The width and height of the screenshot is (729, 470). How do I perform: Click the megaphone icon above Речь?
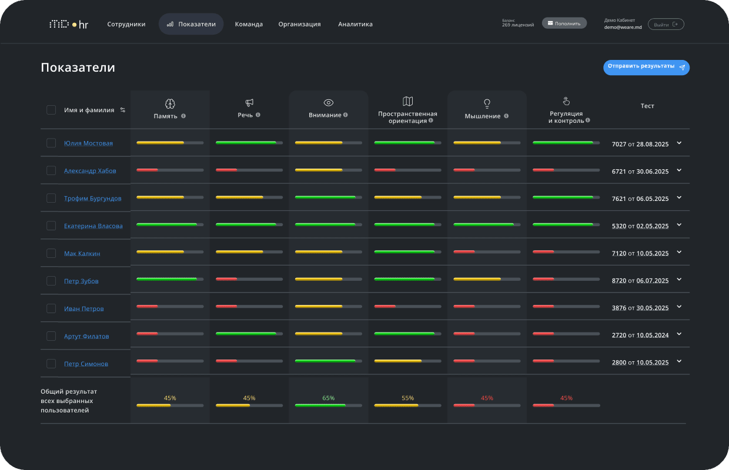249,103
